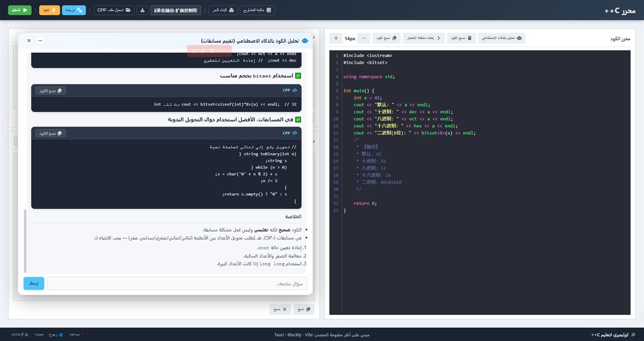The image size is (644, 341).
Task: Click the orange Execute (تنفيذ) lightning button
Action: click(49, 10)
